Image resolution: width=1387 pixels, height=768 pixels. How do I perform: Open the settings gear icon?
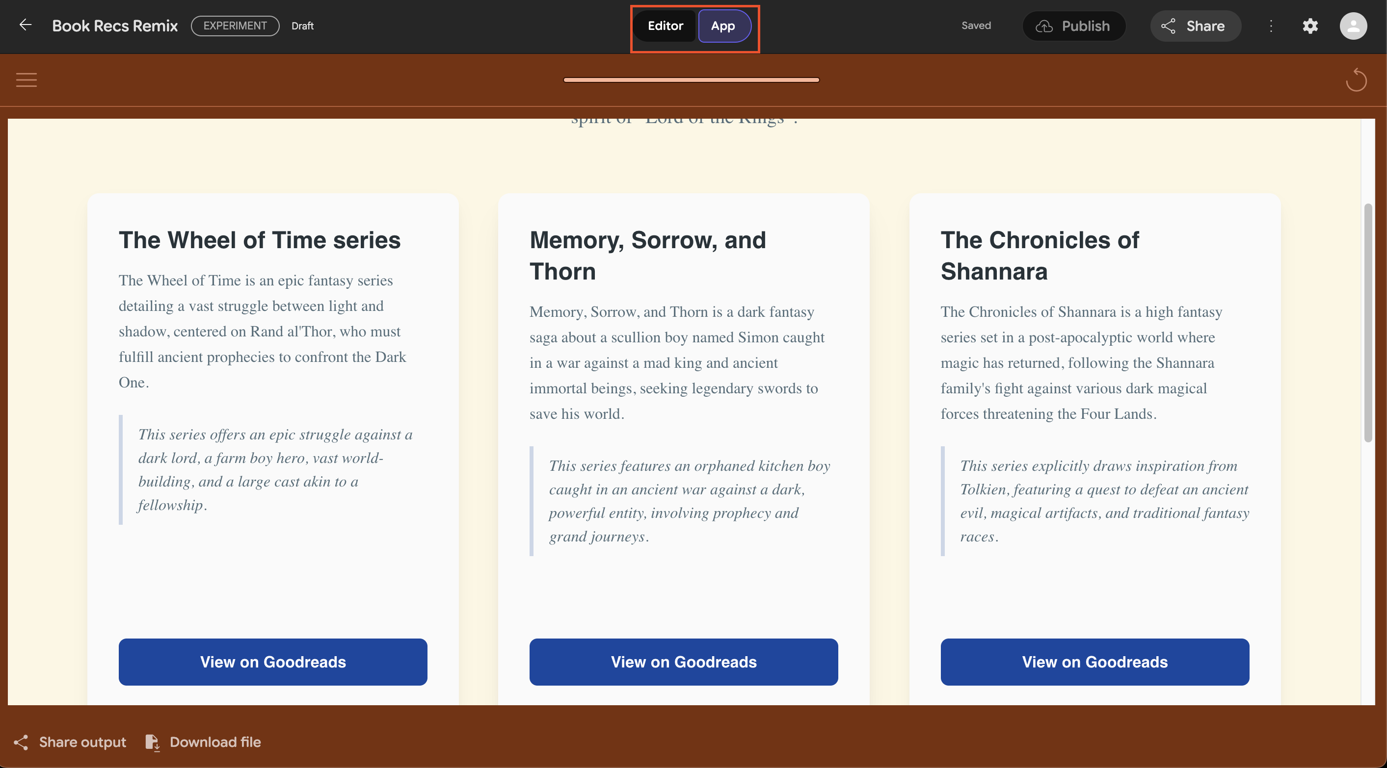coord(1310,26)
